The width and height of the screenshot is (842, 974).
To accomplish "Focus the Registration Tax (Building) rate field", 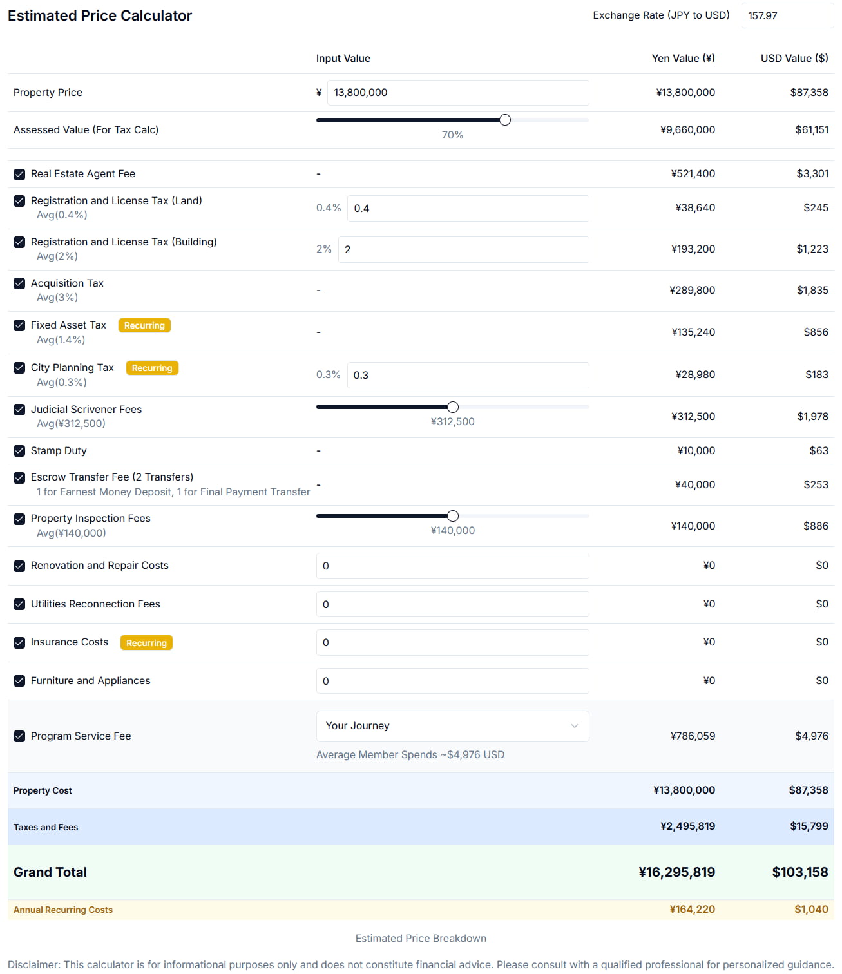I will click(x=463, y=250).
